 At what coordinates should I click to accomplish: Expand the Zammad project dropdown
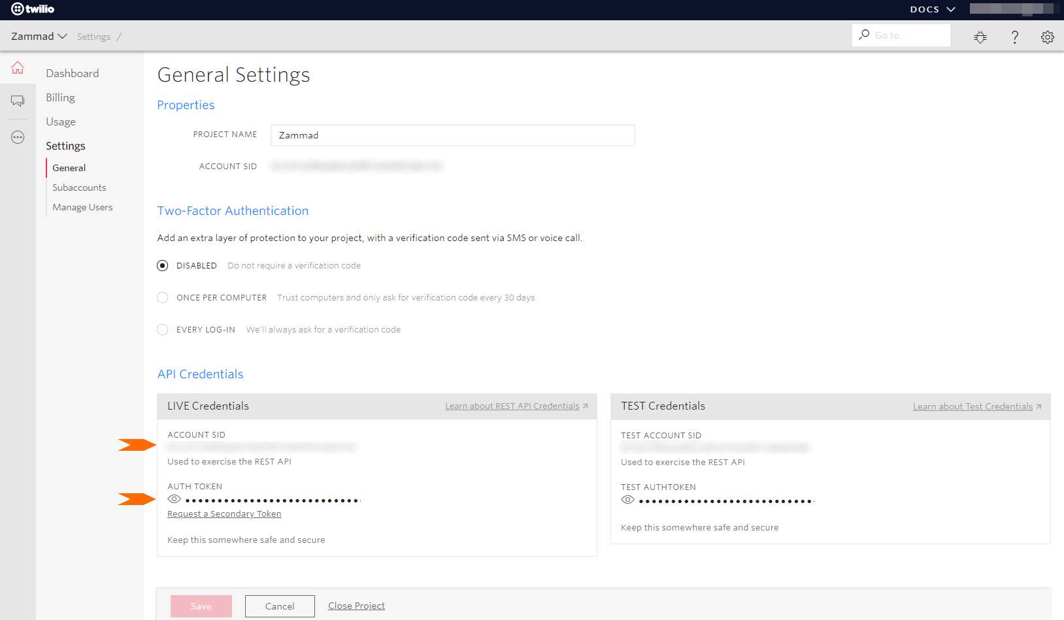tap(39, 36)
